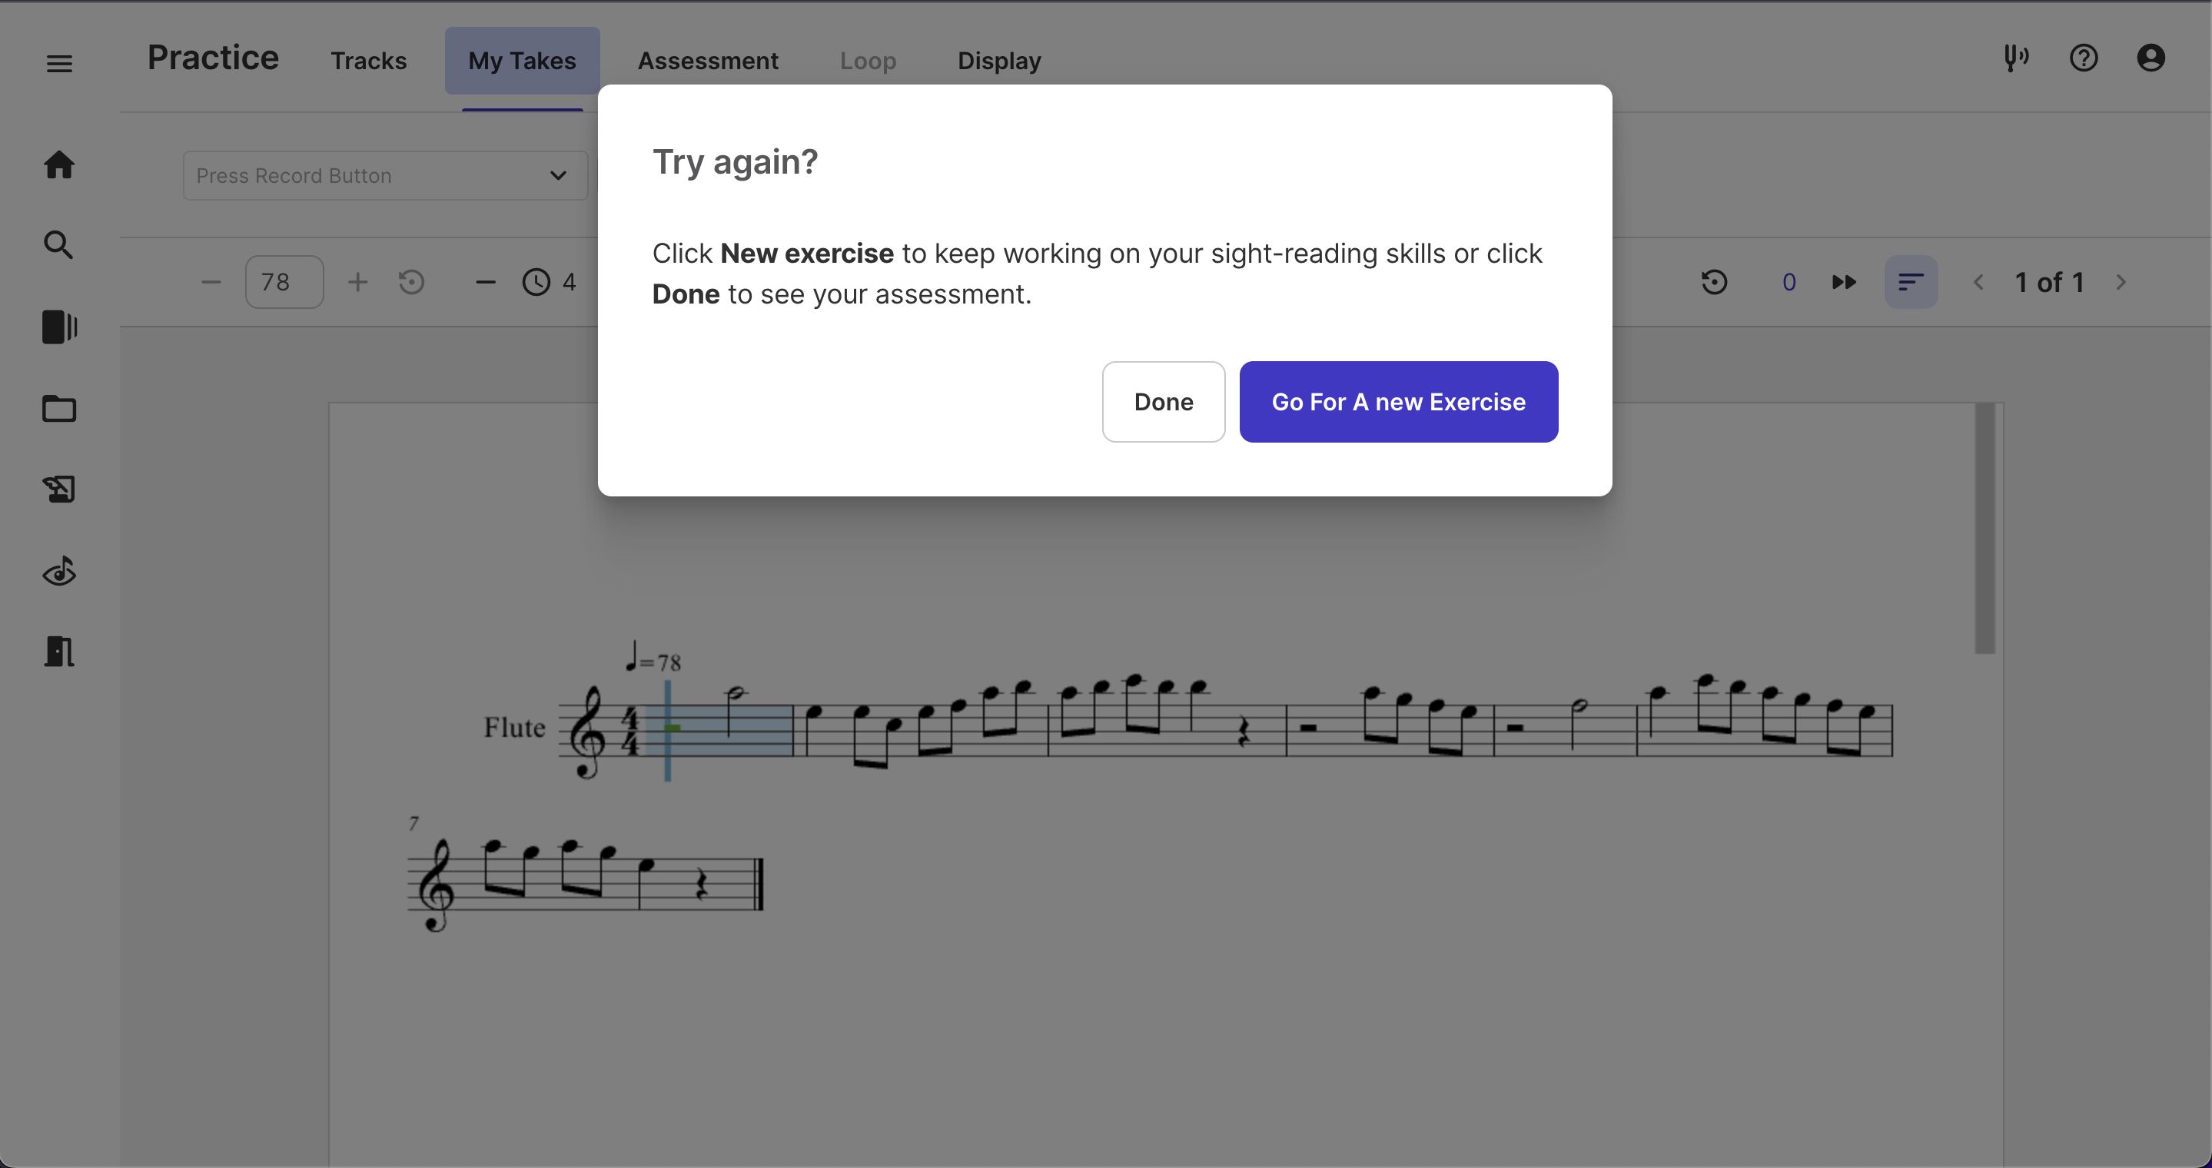Open the search icon in sidebar
The width and height of the screenshot is (2212, 1168).
(59, 245)
